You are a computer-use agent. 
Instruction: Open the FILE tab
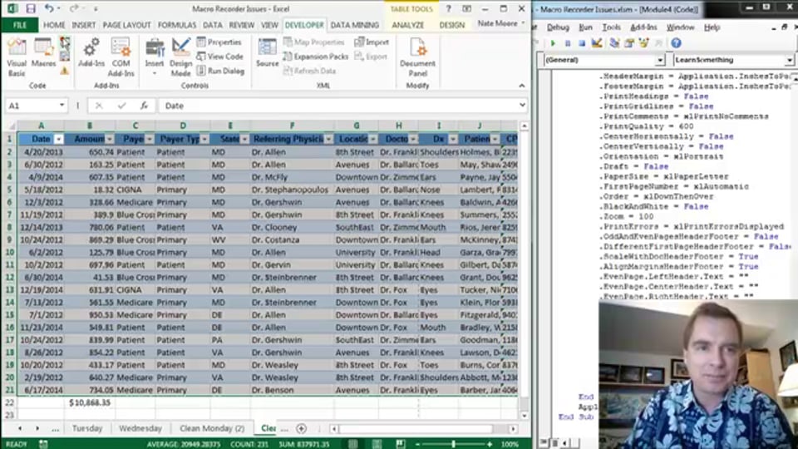point(19,25)
